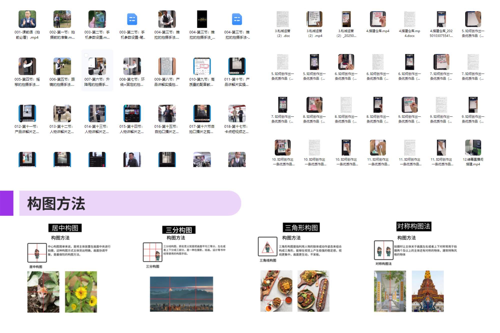Viewport: 500px width, 333px height.
Task: Open the 4.搭建仓库.mp4 video thumbnail
Action: (378, 19)
